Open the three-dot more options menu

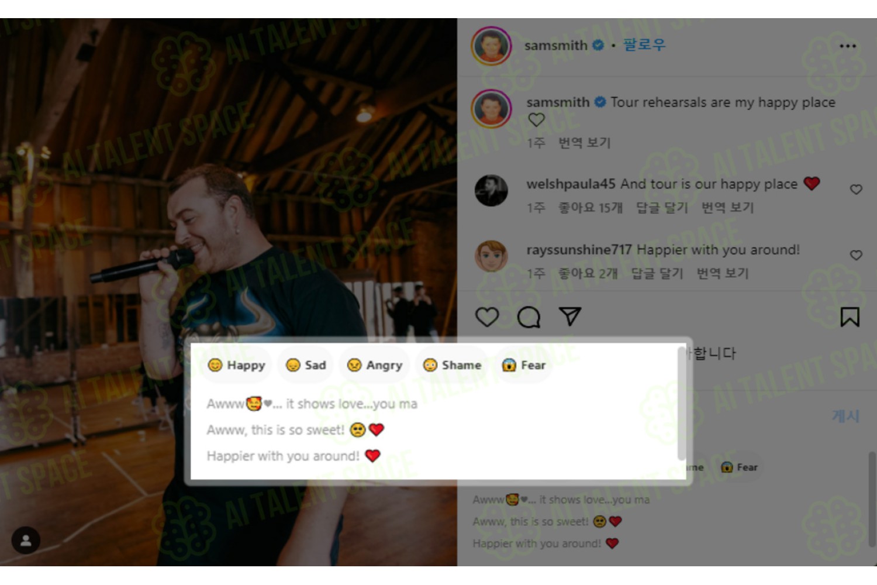848,46
